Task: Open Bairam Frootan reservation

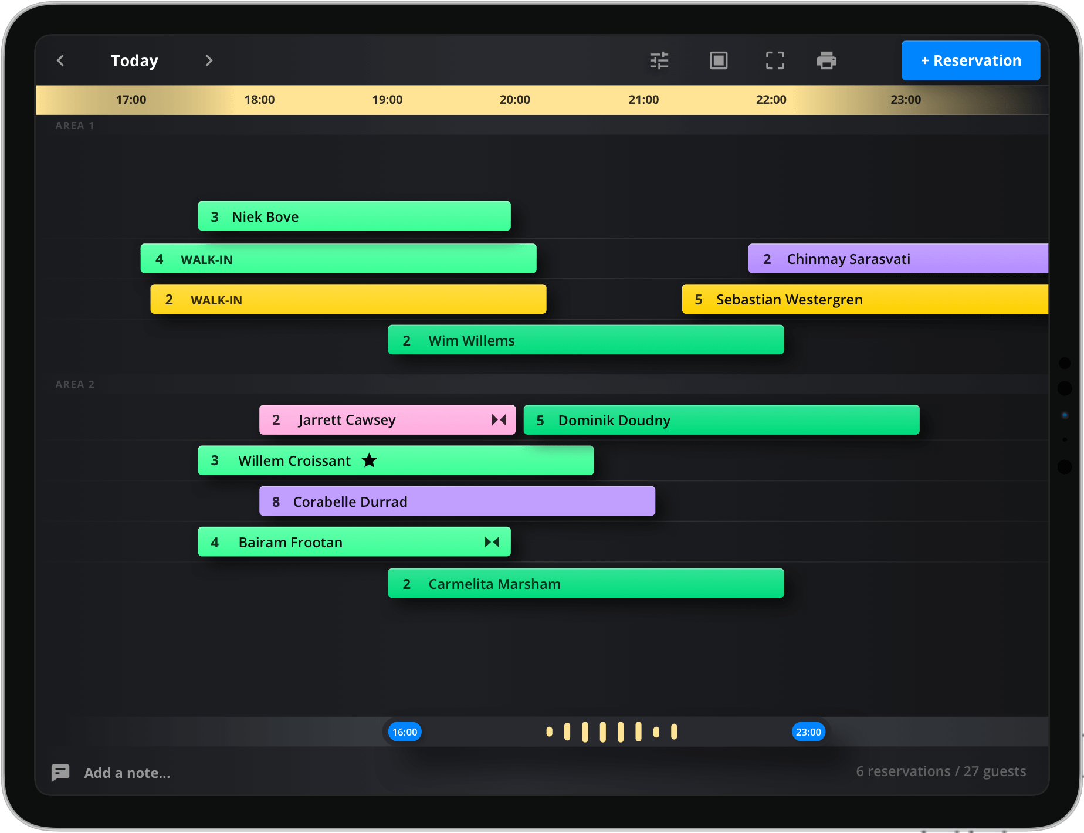Action: coord(354,541)
